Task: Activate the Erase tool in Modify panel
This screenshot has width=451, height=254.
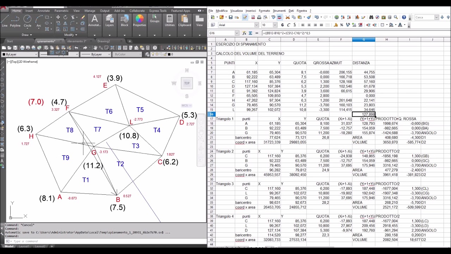Action: (82, 17)
